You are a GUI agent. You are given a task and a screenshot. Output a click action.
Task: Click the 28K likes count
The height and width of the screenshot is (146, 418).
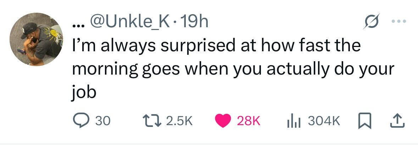(248, 122)
